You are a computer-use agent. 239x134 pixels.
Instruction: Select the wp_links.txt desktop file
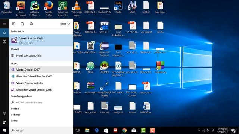point(146,27)
